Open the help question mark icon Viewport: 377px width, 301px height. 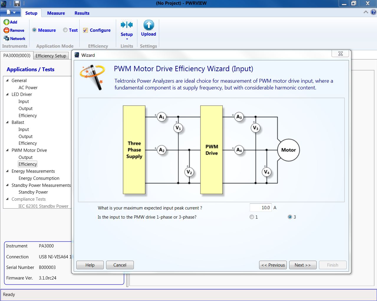[373, 12]
